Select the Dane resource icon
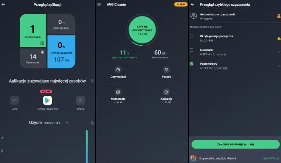The width and height of the screenshot is (281, 163). (14, 100)
